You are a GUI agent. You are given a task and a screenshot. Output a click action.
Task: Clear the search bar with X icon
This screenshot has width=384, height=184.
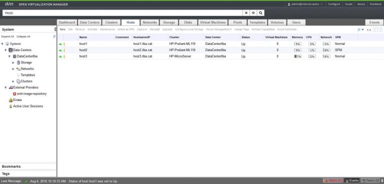tap(246, 13)
